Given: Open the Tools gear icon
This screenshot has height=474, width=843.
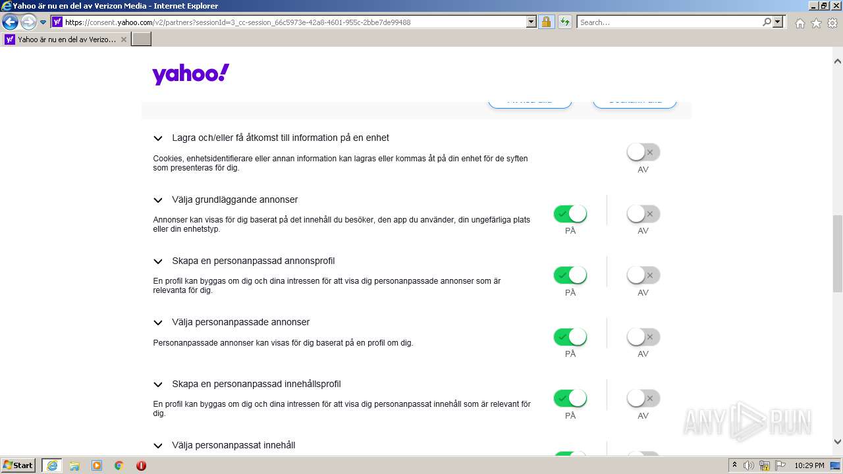Looking at the screenshot, I should 832,23.
